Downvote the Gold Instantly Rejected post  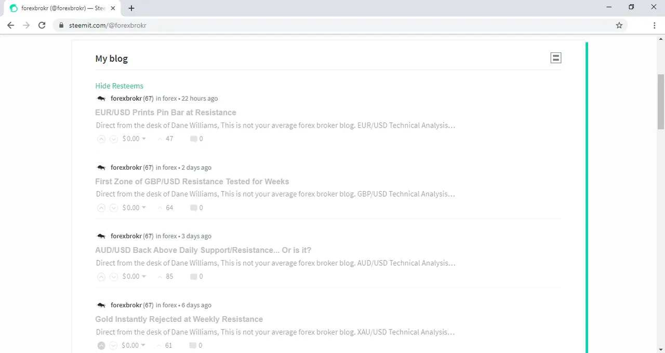pos(114,345)
